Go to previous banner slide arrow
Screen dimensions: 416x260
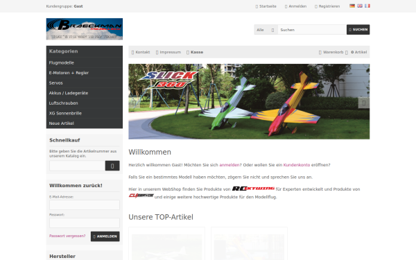click(135, 103)
